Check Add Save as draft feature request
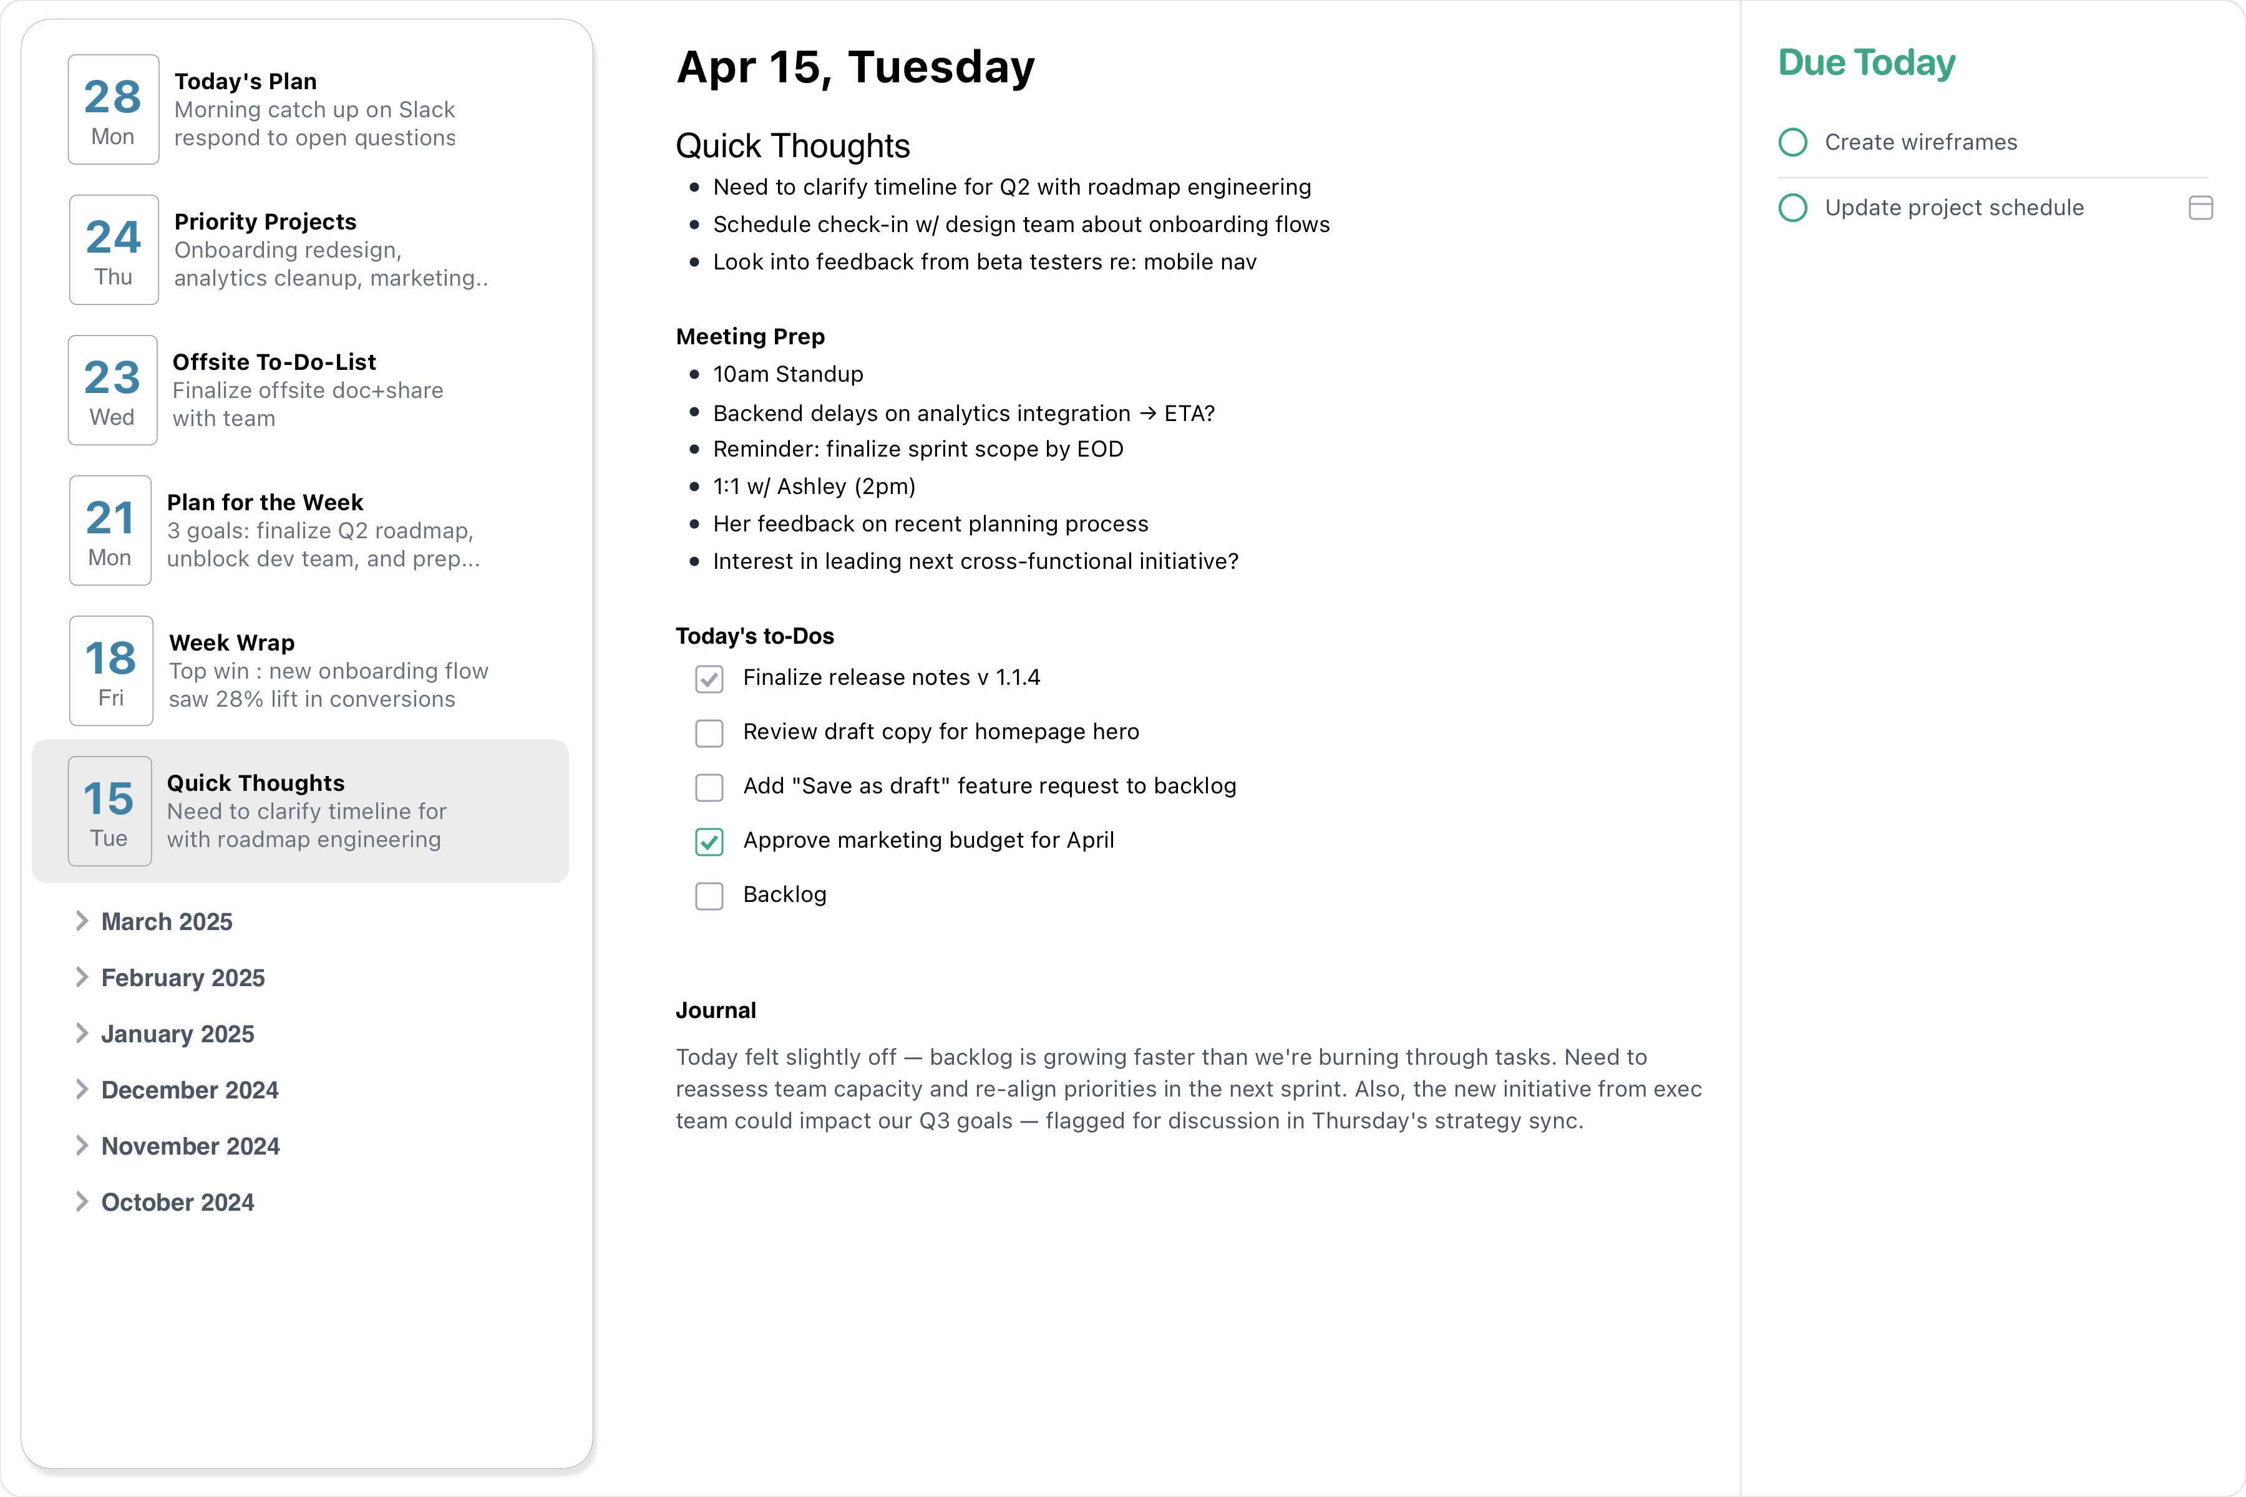Screen dimensions: 2246x1497 coord(709,787)
